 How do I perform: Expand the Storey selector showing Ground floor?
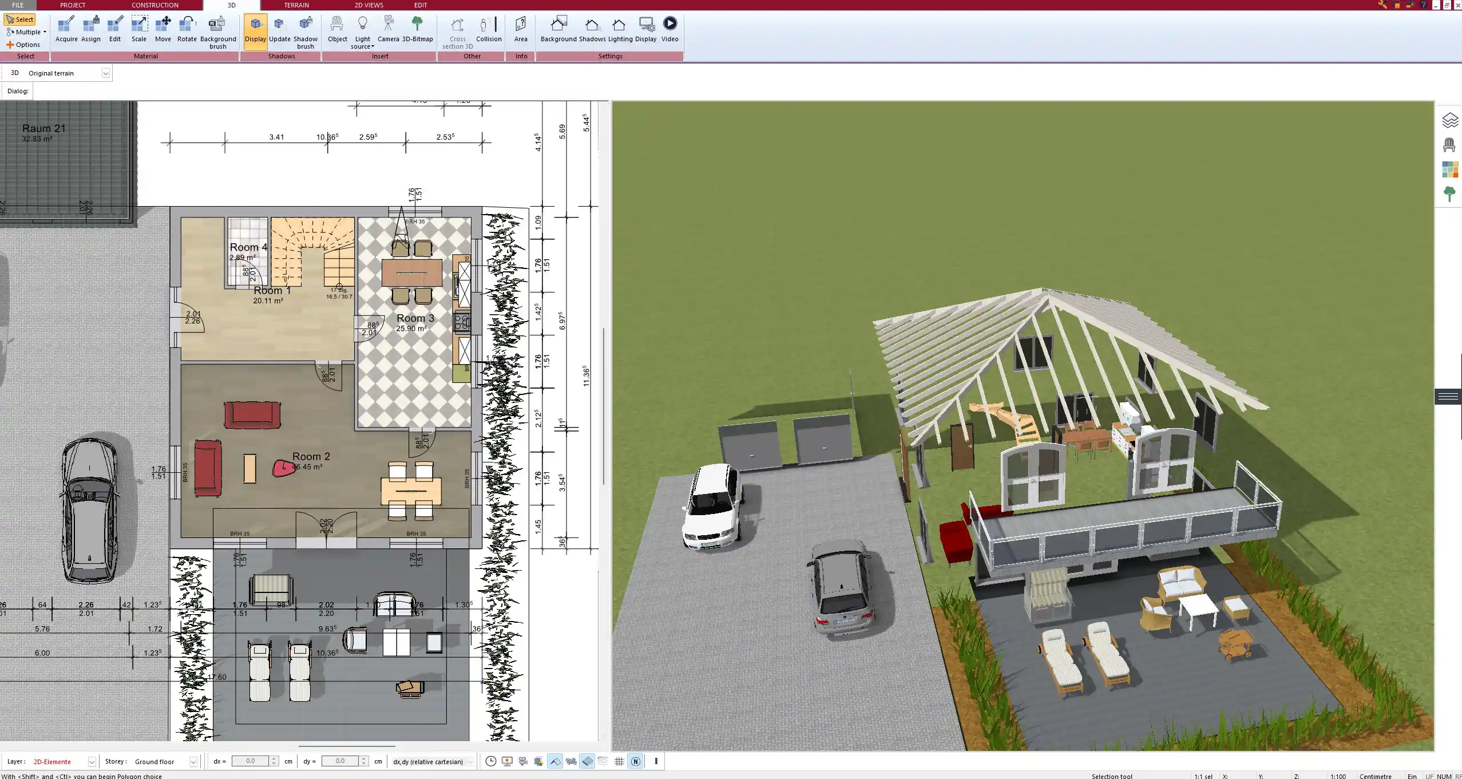[x=193, y=761]
